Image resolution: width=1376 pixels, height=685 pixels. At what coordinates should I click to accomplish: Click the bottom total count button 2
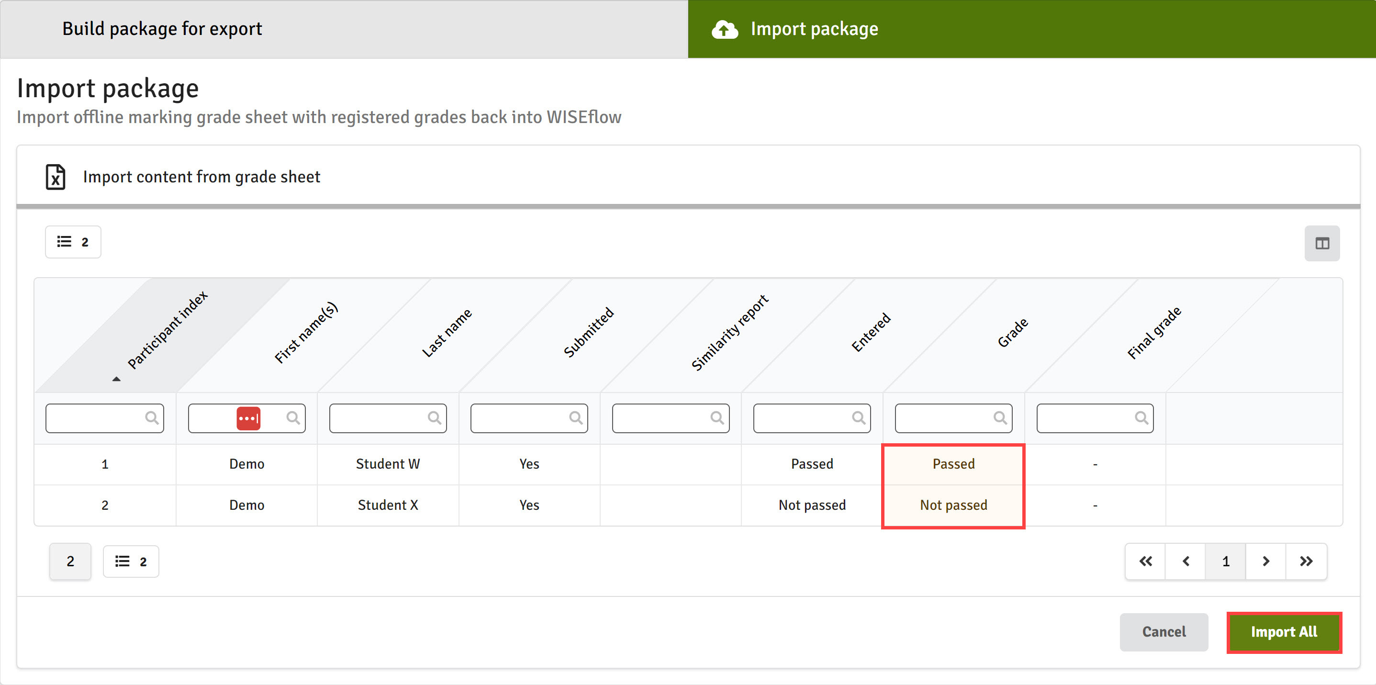(x=70, y=561)
